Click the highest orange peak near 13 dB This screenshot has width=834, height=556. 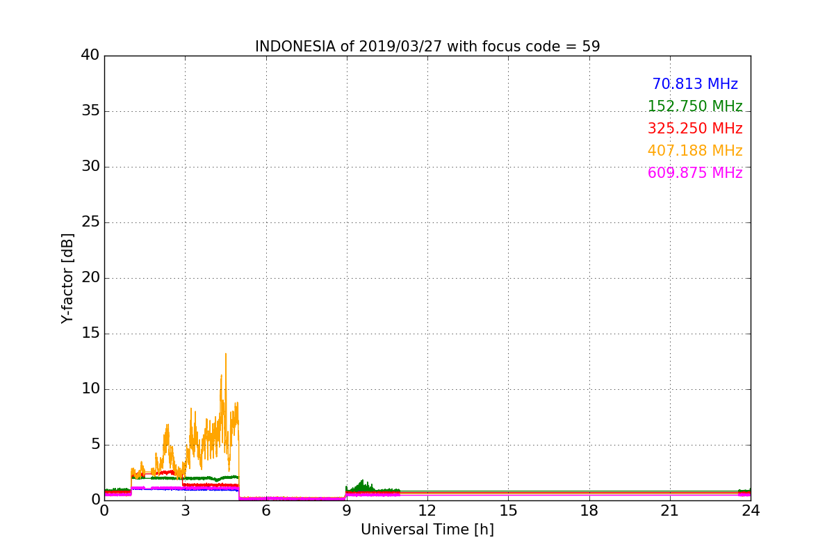point(225,354)
